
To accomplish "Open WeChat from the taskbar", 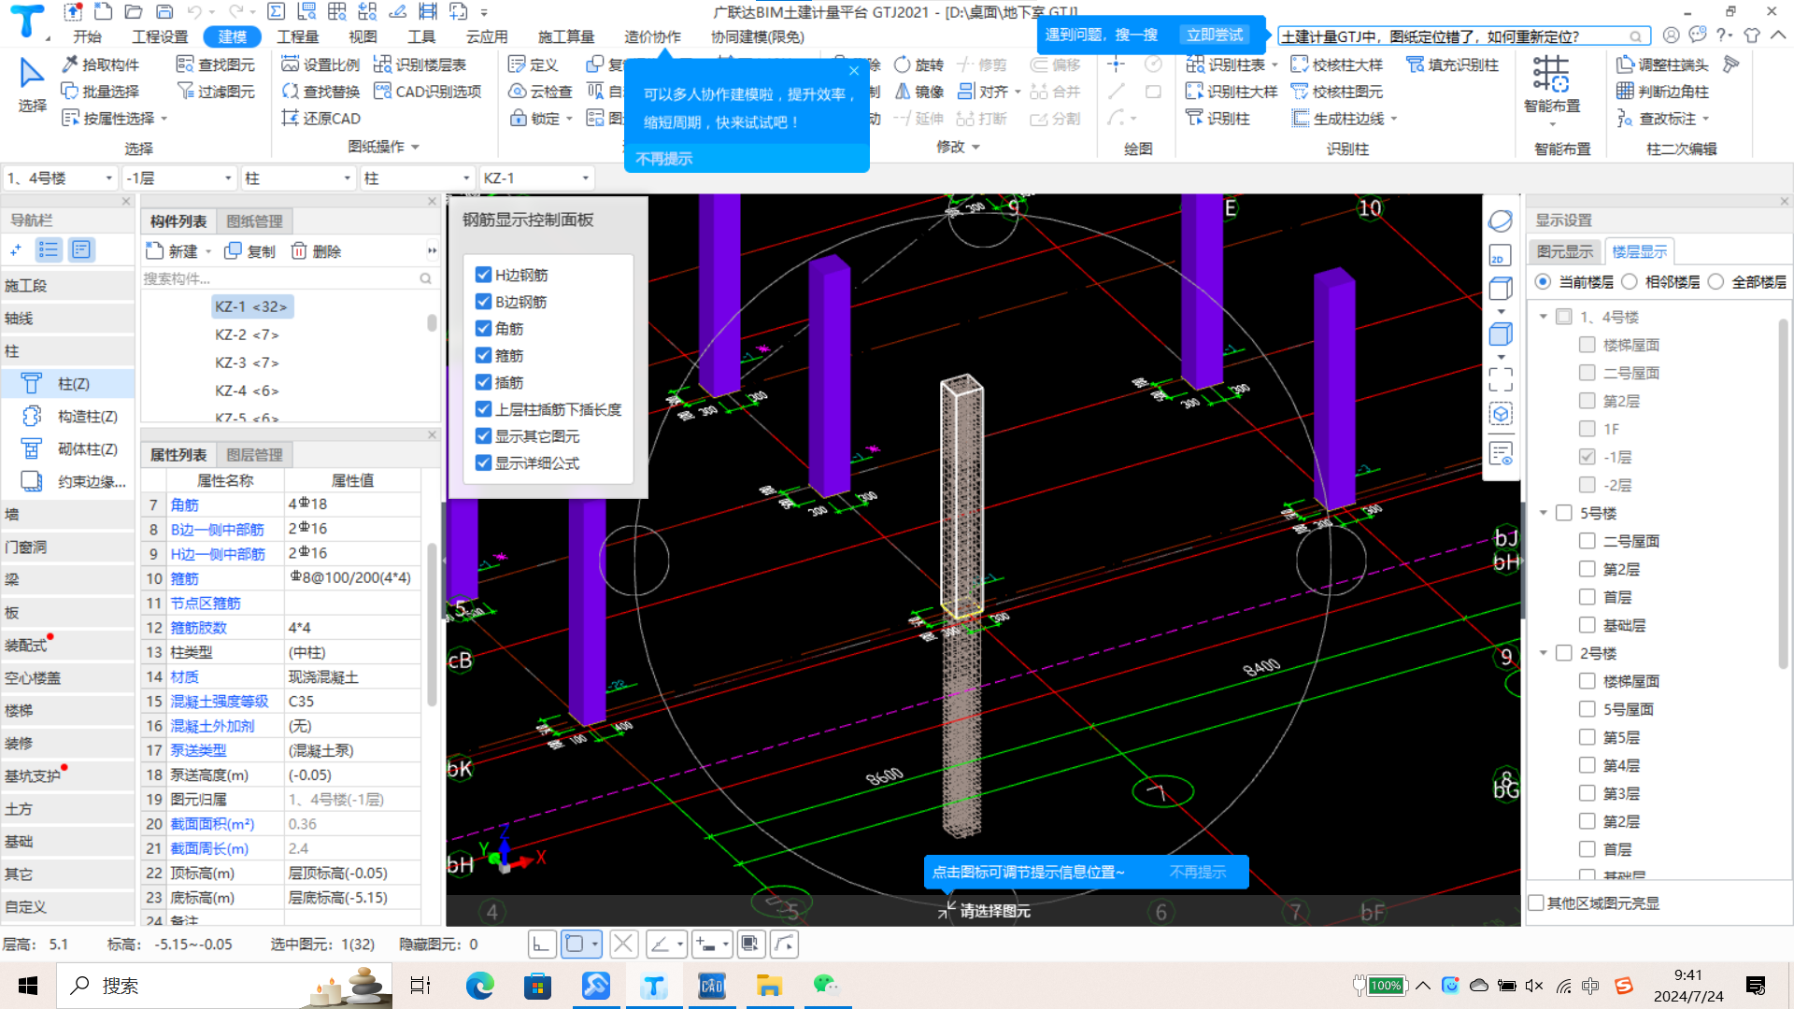I will 826,986.
